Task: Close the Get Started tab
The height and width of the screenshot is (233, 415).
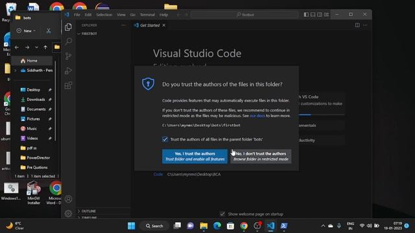Action: pos(164,25)
